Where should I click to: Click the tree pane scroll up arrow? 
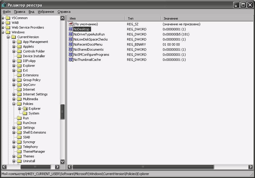pyautogui.click(x=63, y=18)
